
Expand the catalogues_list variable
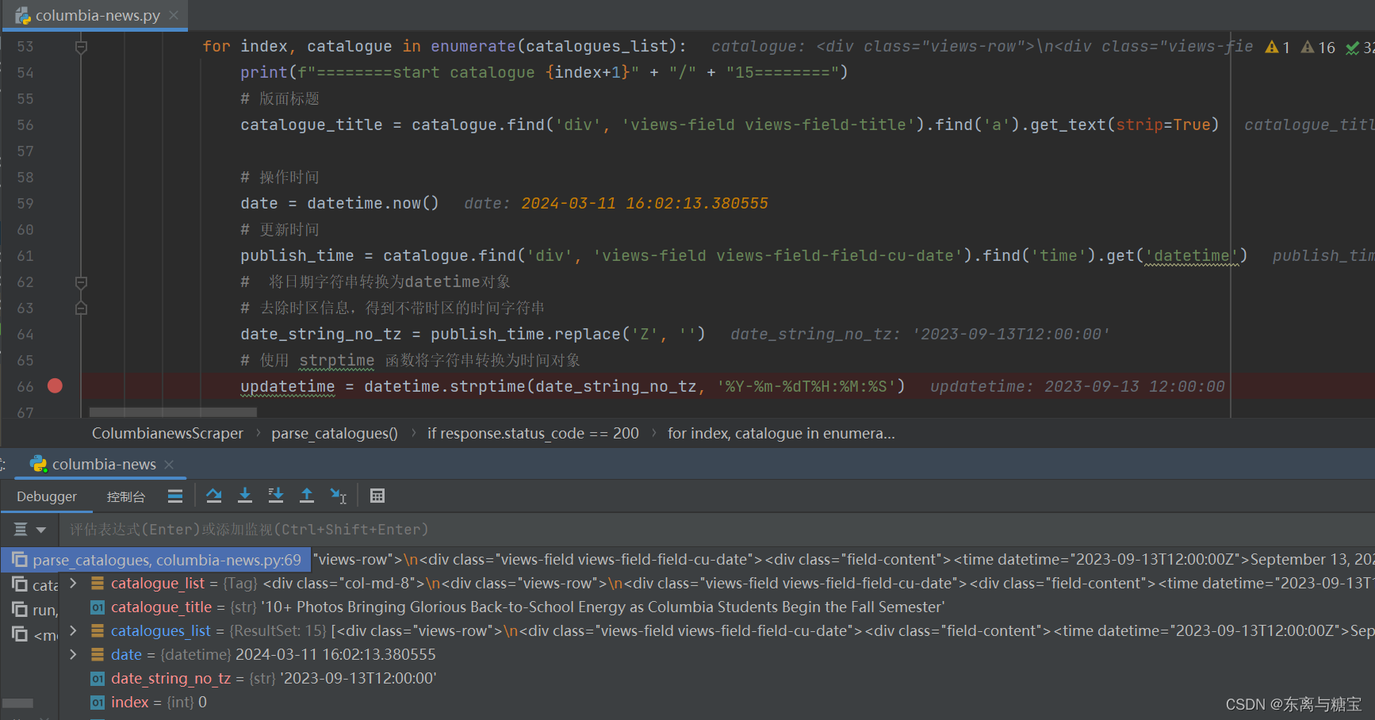pyautogui.click(x=73, y=631)
